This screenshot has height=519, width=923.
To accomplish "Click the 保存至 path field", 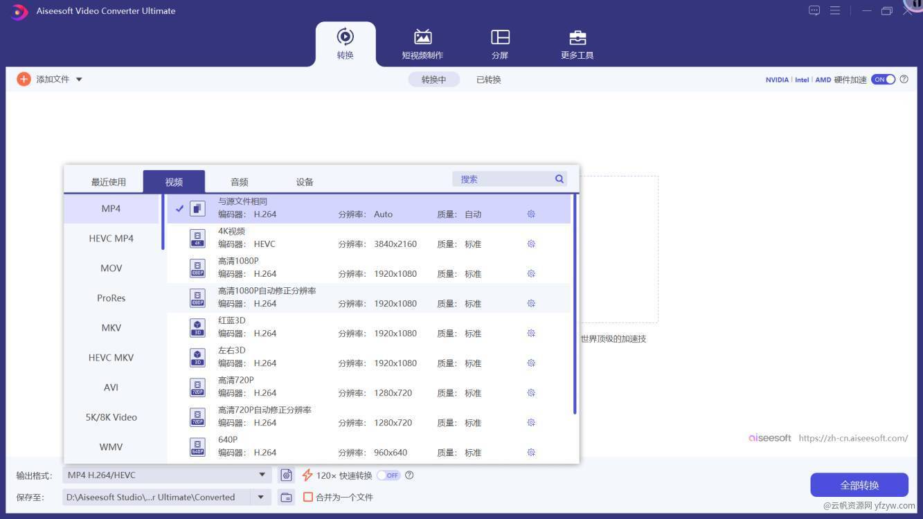I will pyautogui.click(x=156, y=497).
